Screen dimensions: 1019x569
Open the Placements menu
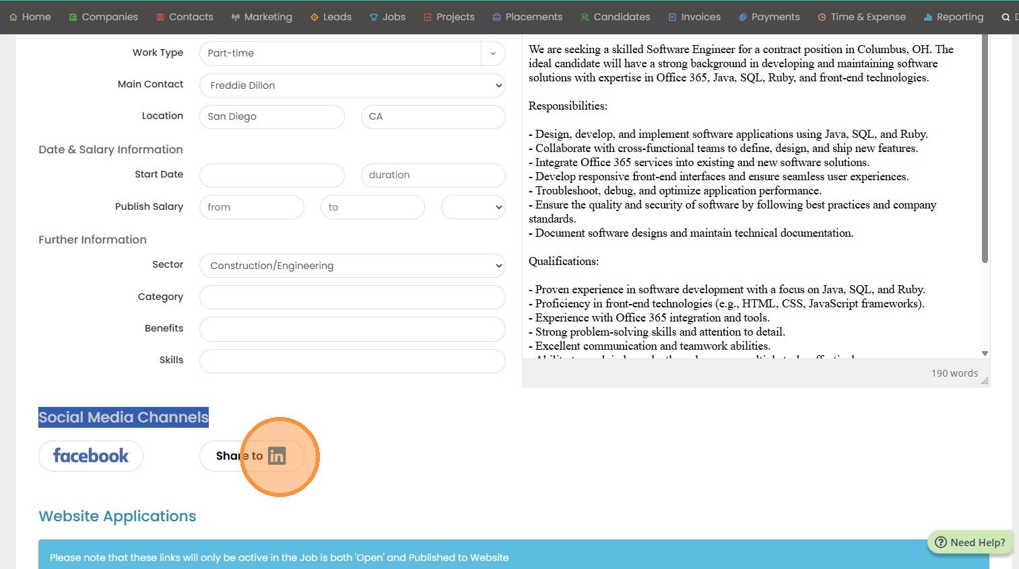pos(527,17)
